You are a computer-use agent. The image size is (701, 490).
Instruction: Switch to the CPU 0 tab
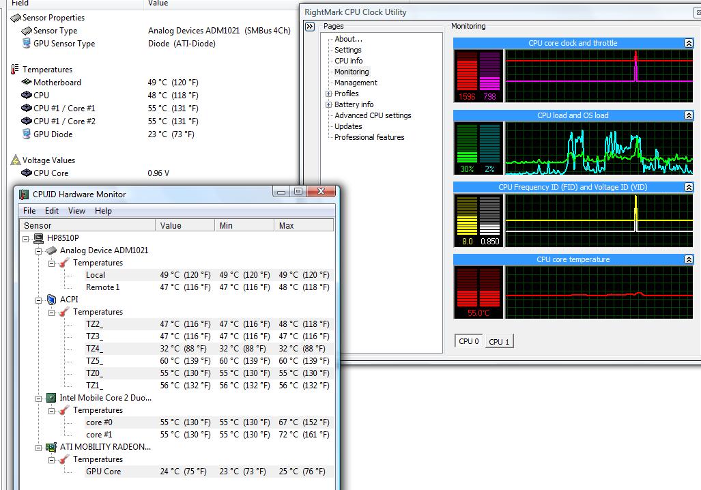[x=468, y=341]
